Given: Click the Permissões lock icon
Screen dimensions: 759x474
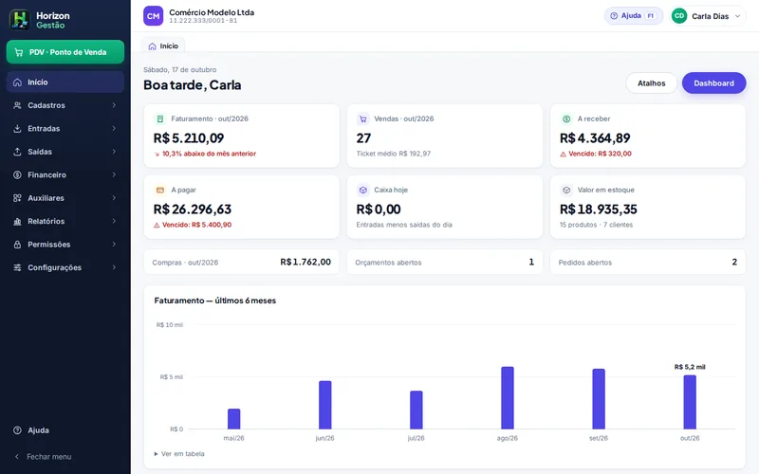Looking at the screenshot, I should click(17, 245).
